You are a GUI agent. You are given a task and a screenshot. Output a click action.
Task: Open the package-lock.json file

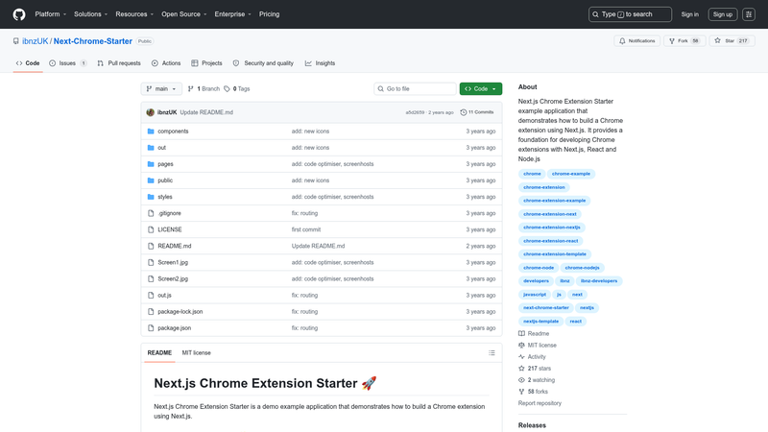[180, 311]
